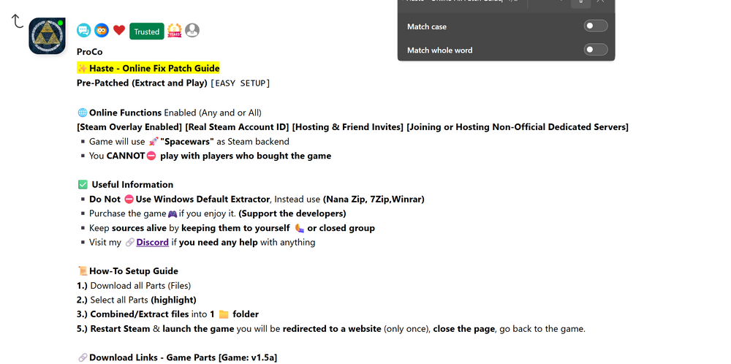Click play with players who bought the game
The height and width of the screenshot is (364, 731).
pyautogui.click(x=246, y=156)
